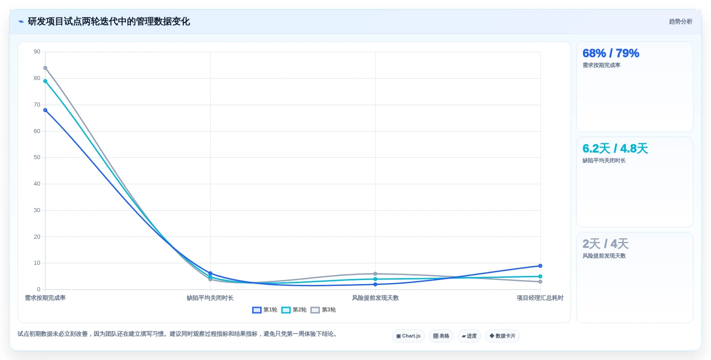
Task: Select the 进度 tag button
Action: point(469,336)
